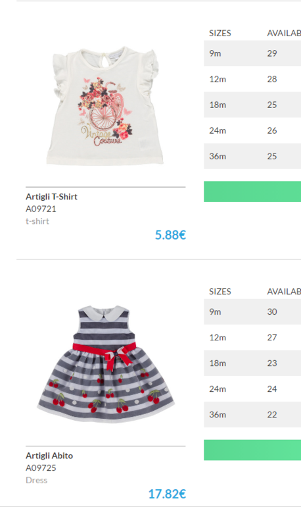Click the Artigli Abito product title
Screen dimensions: 301x507
(x=49, y=456)
